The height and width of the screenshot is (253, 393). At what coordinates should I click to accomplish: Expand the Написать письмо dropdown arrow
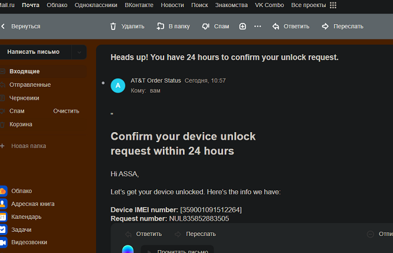79,52
